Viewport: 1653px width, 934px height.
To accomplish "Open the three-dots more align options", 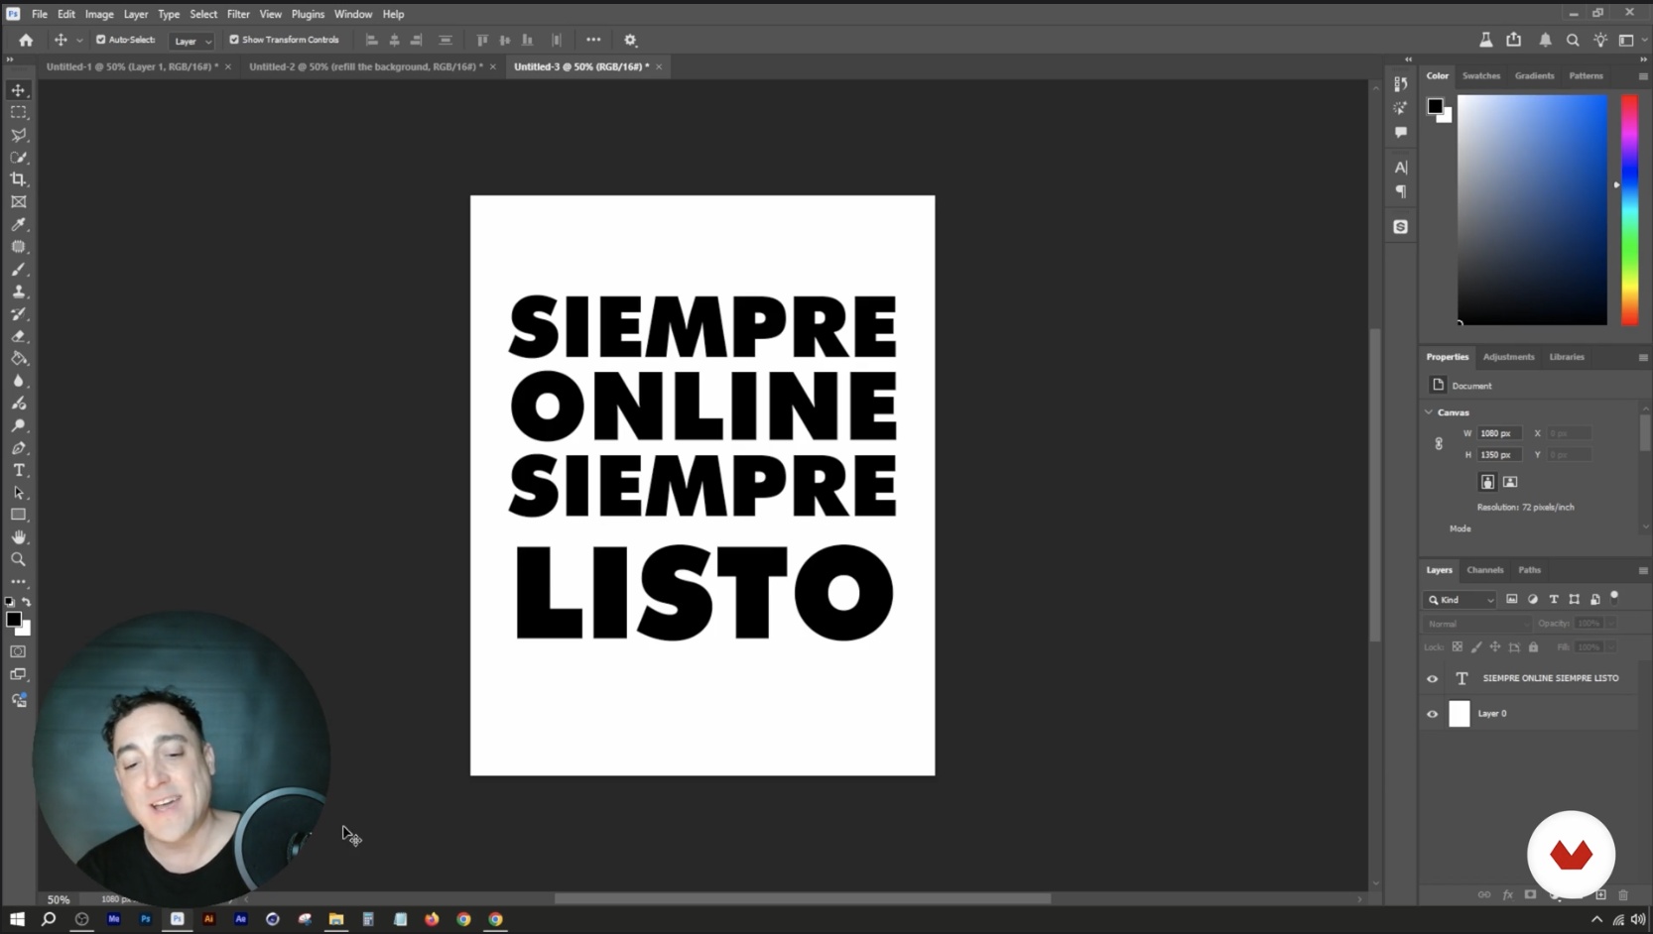I will coord(593,40).
